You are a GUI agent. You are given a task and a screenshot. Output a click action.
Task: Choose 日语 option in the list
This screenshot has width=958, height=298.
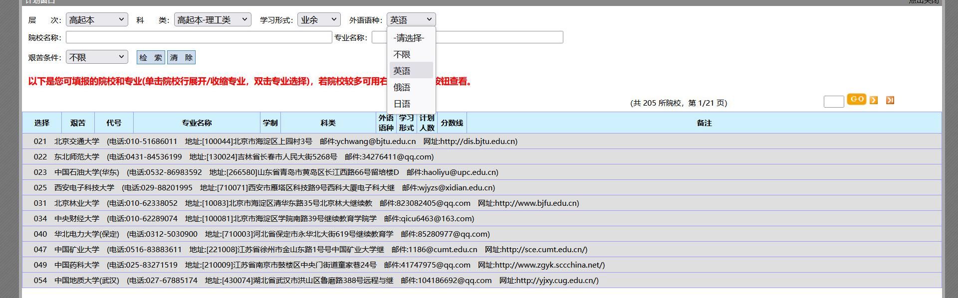(411, 104)
